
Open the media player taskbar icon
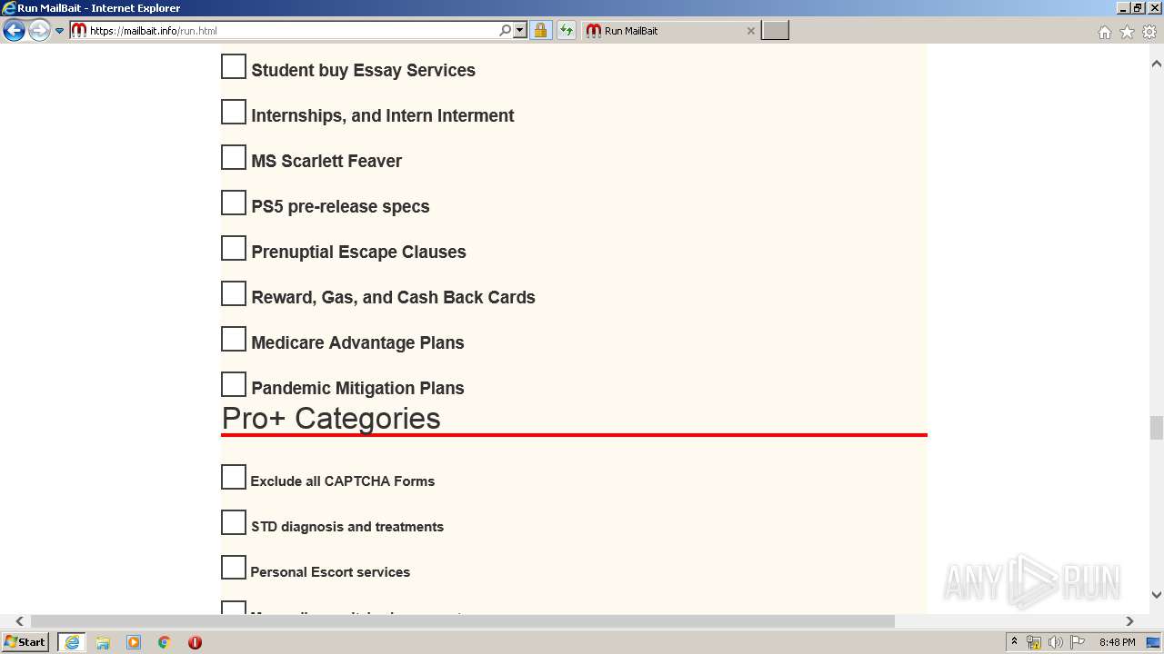134,642
